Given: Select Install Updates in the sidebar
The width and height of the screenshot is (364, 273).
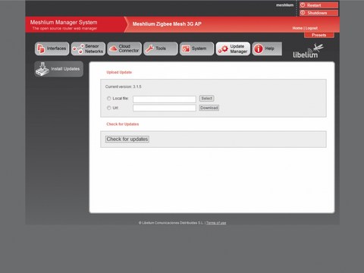Looking at the screenshot, I should point(58,69).
